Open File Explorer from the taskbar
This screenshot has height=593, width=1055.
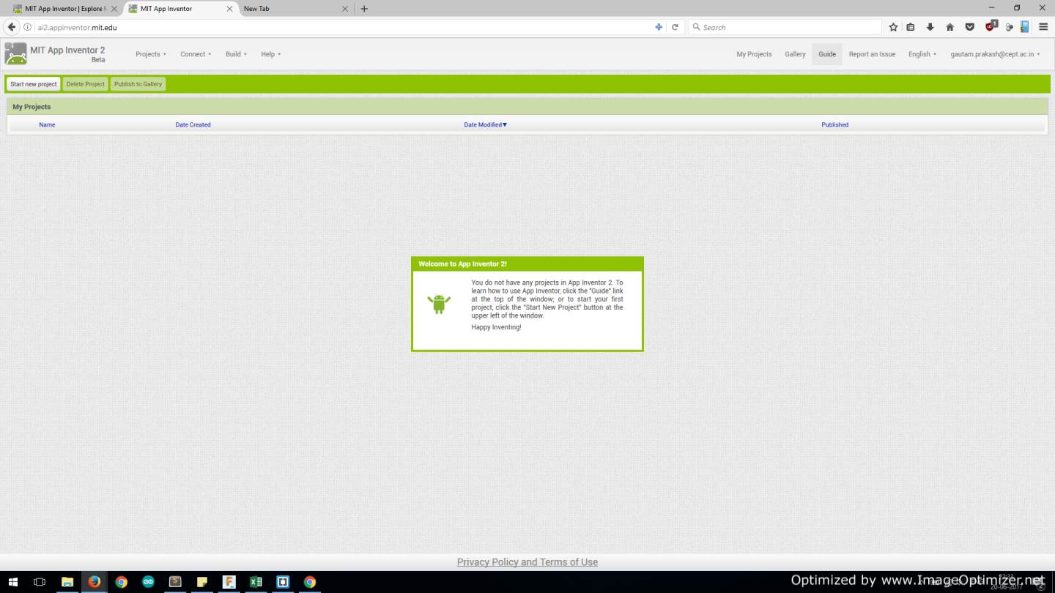pos(67,582)
